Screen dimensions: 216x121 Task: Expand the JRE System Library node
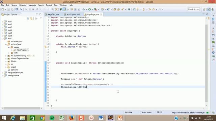click(x=6, y=56)
